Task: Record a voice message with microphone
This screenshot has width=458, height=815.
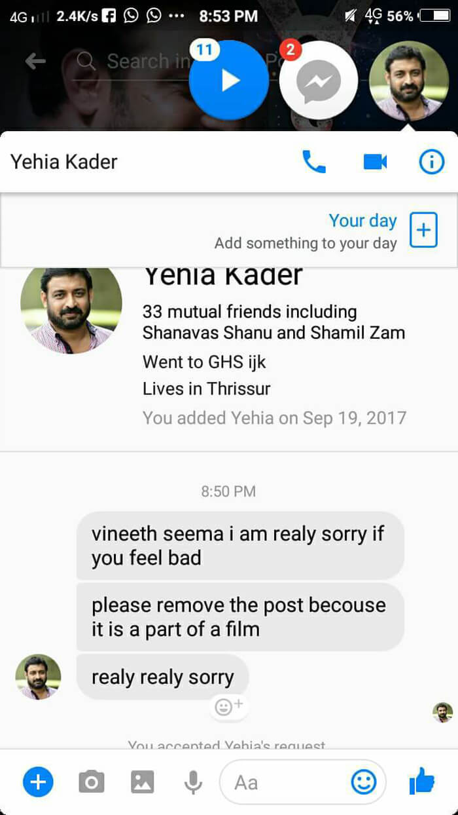Action: (x=193, y=782)
